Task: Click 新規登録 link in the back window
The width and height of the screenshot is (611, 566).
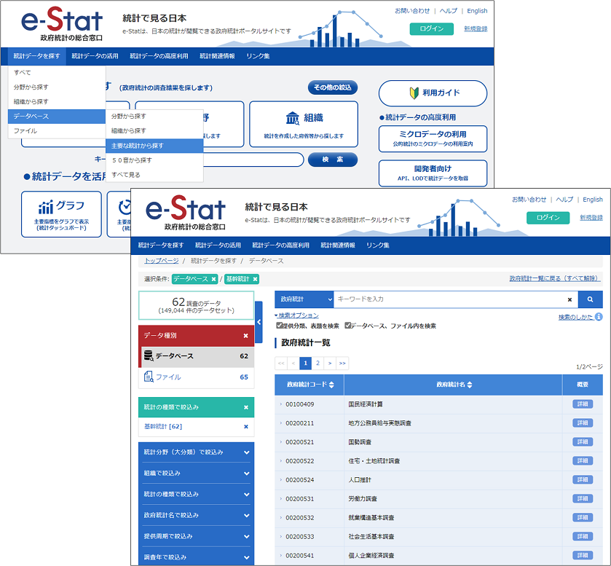Action: click(x=476, y=29)
